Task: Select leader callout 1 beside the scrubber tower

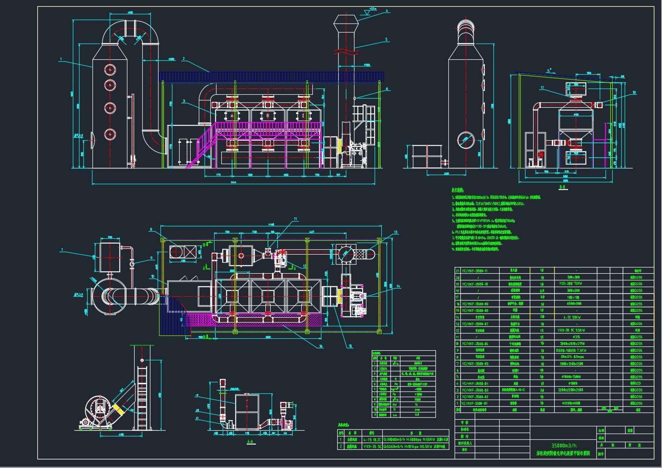Action: [61, 59]
